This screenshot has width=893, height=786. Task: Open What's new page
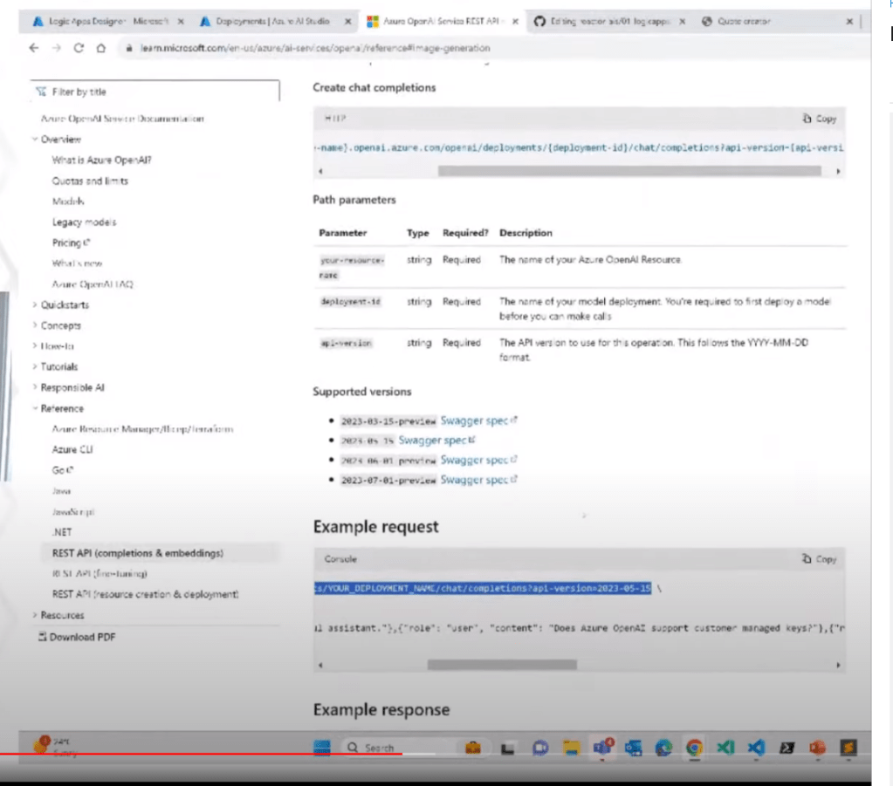click(77, 263)
